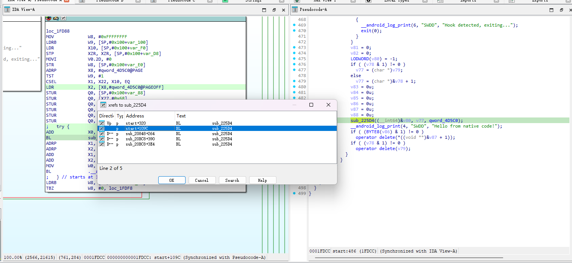Open Help from the xrefs dialog
The height and width of the screenshot is (263, 572).
pos(263,180)
